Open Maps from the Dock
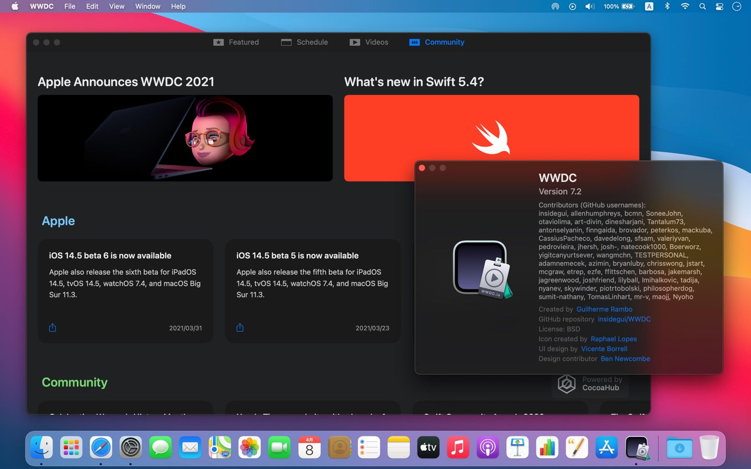This screenshot has height=469, width=751. [220, 447]
